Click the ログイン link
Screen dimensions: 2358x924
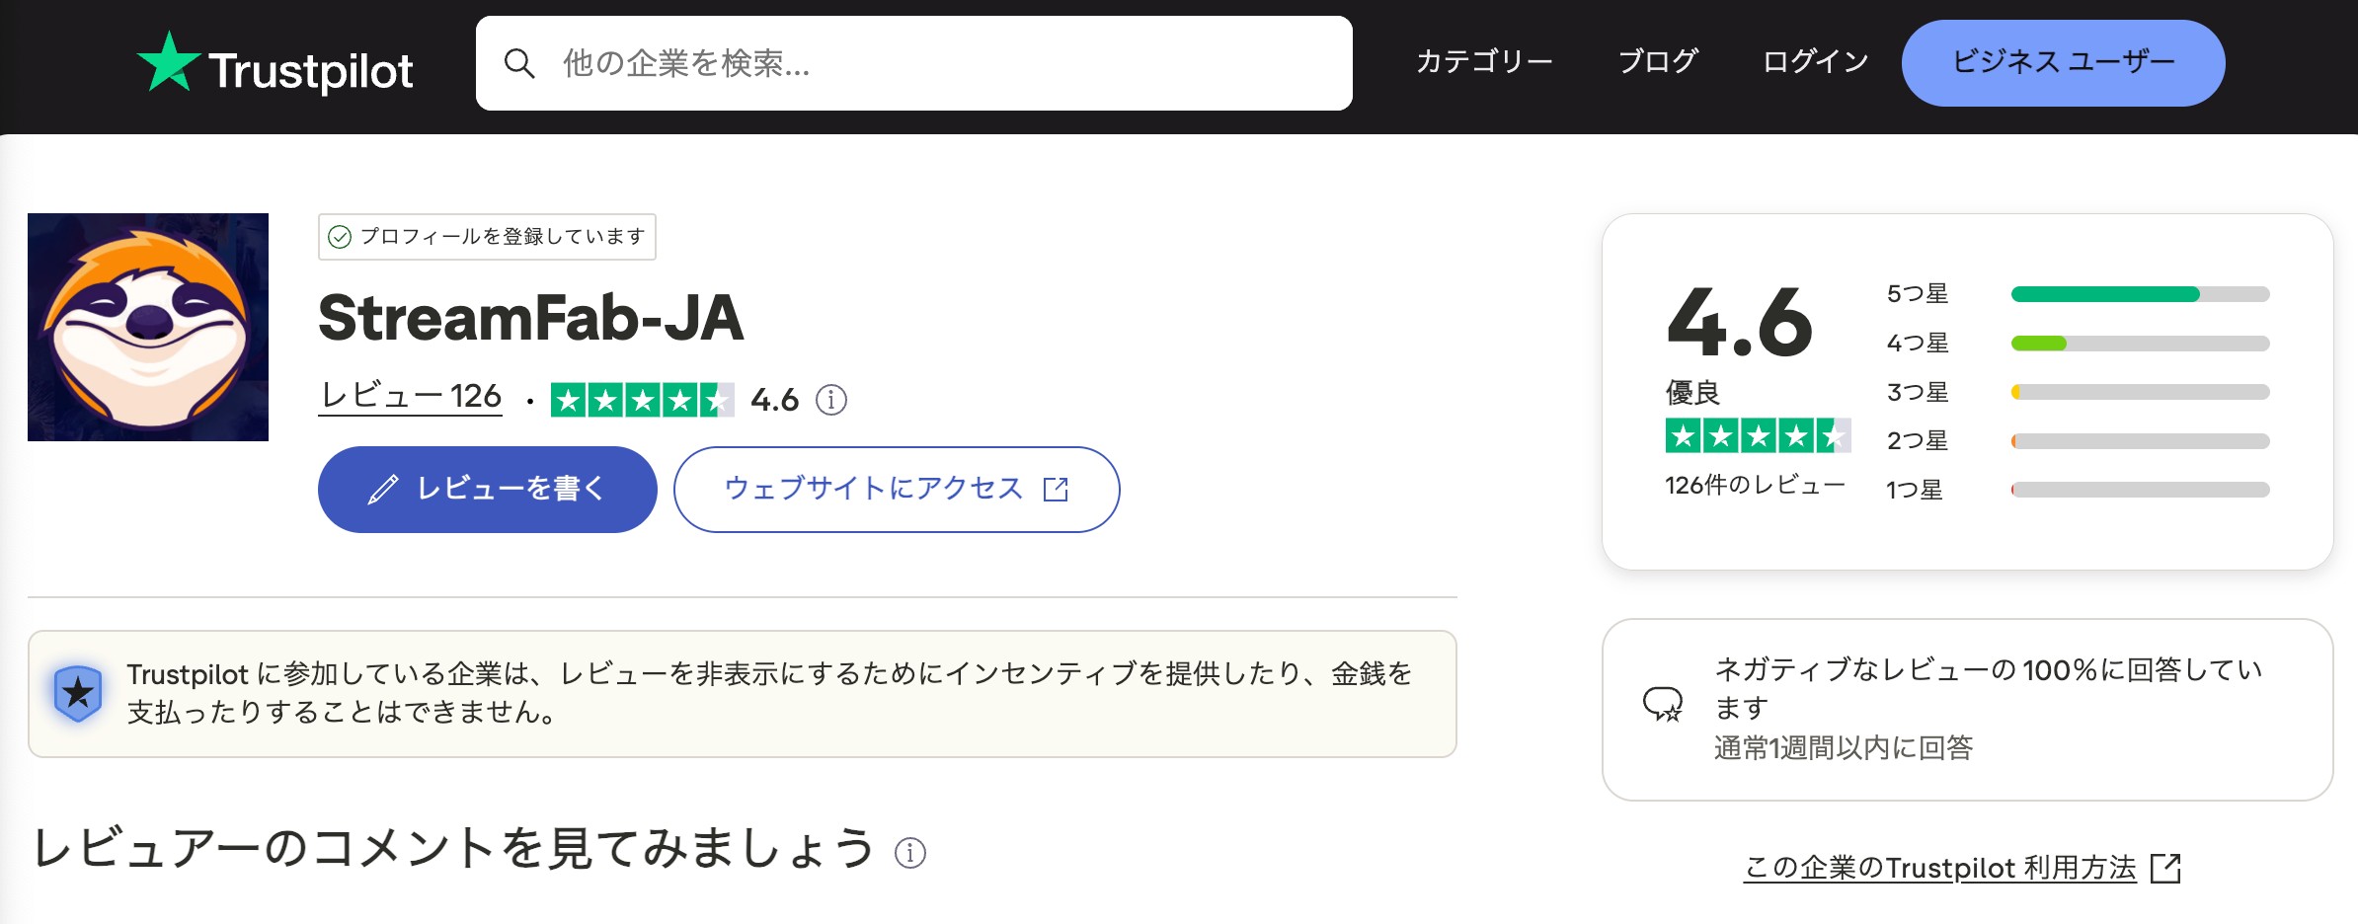[x=1815, y=62]
